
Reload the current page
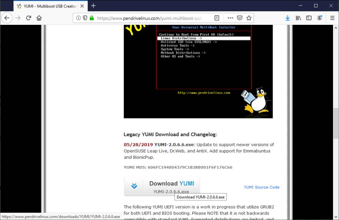(x=29, y=18)
